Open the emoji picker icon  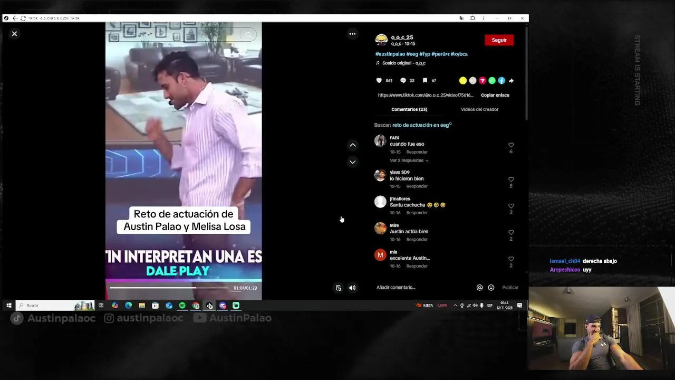point(491,288)
